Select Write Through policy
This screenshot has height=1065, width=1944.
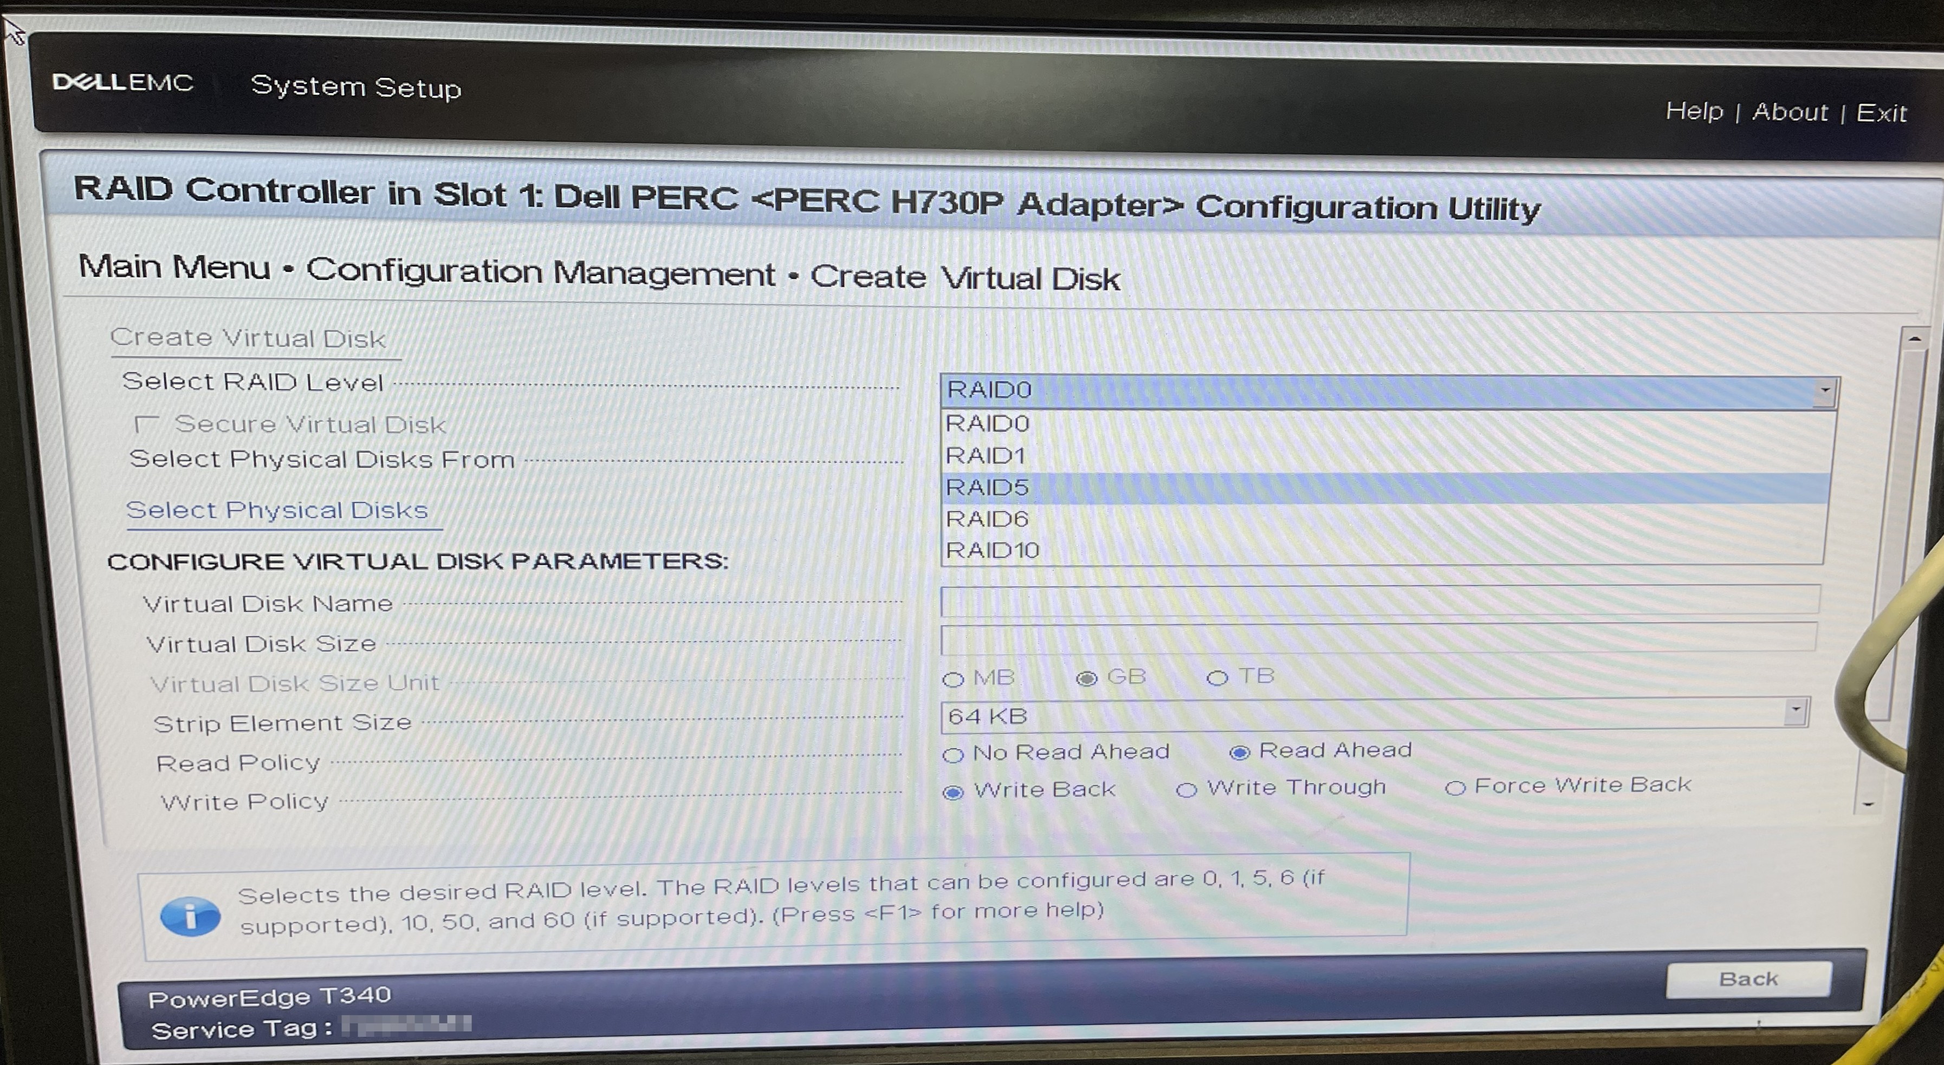tap(1187, 790)
